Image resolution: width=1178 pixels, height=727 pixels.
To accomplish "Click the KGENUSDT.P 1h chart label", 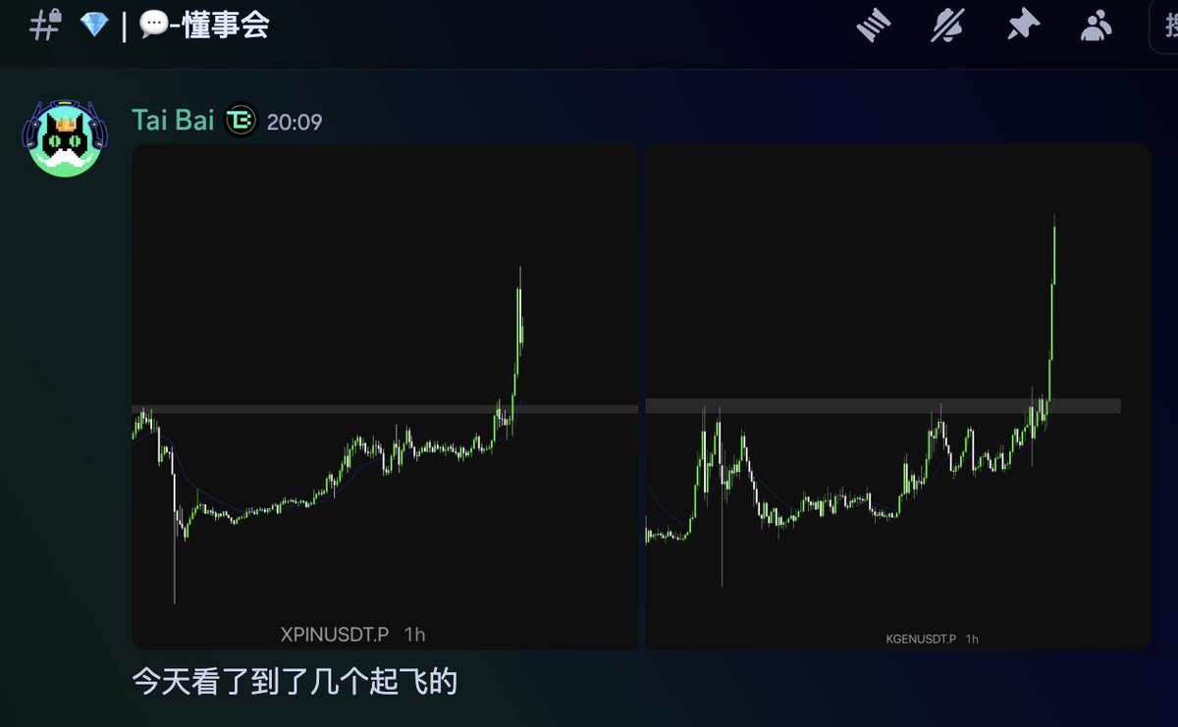I will 932,639.
